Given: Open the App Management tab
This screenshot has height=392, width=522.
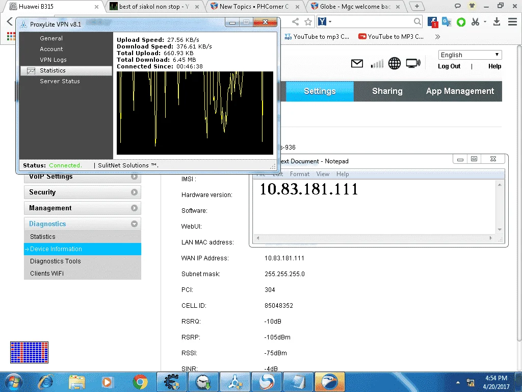Looking at the screenshot, I should point(460,91).
